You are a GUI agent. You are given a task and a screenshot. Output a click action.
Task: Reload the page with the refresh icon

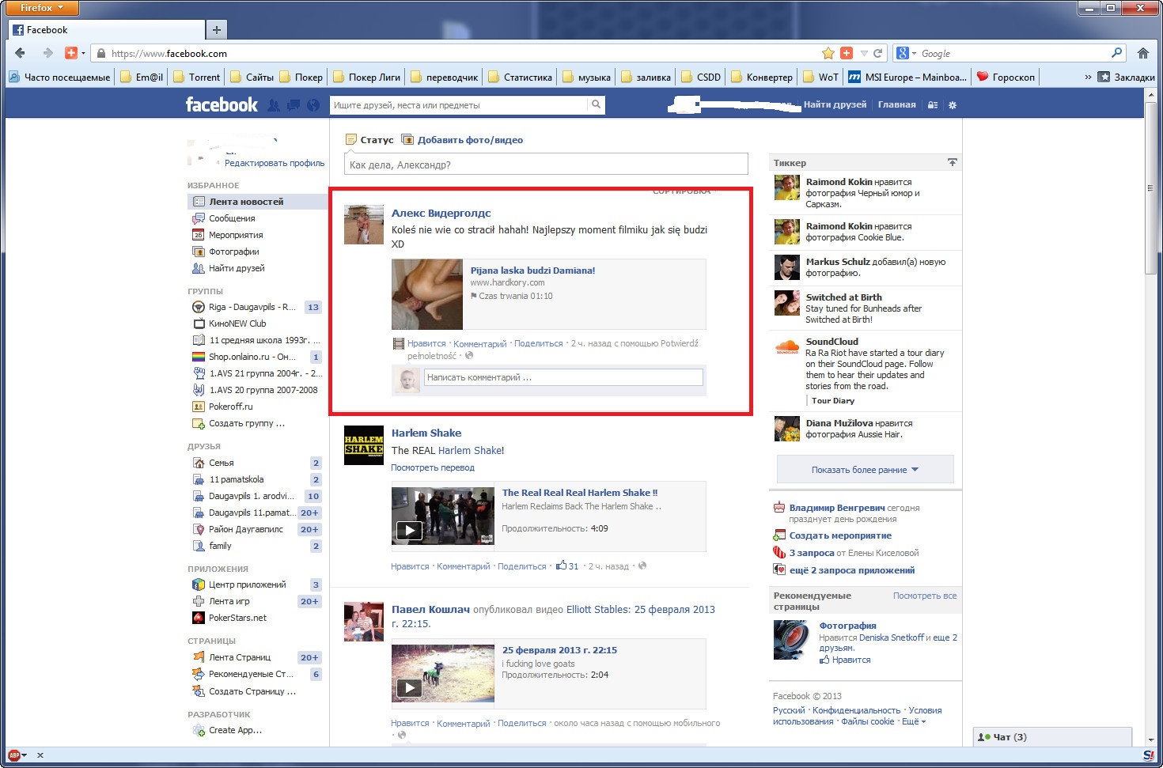[x=877, y=53]
